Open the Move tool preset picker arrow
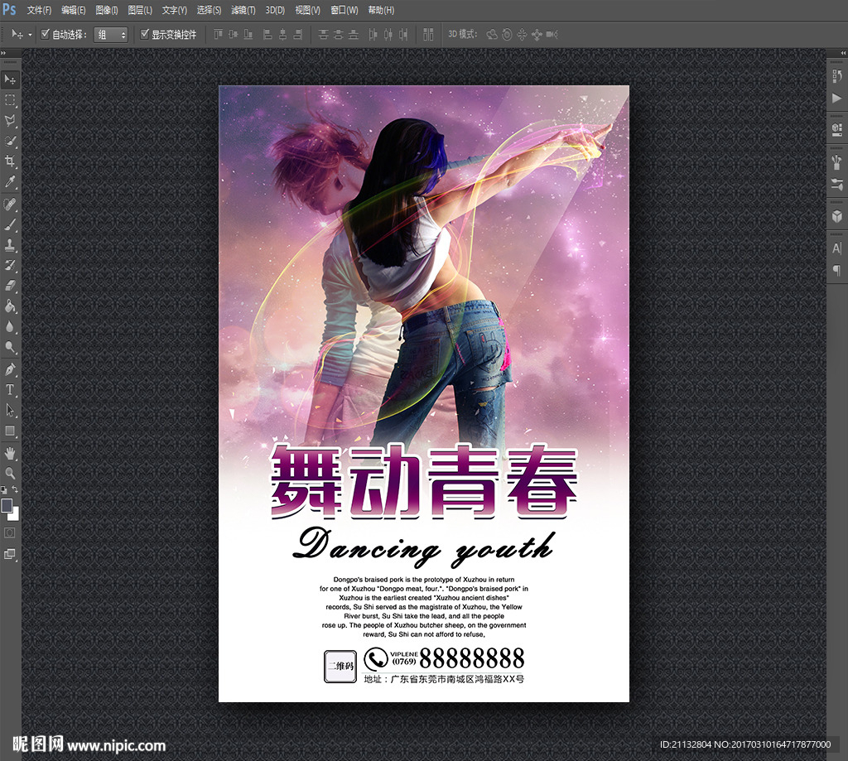This screenshot has width=848, height=761. [x=30, y=35]
